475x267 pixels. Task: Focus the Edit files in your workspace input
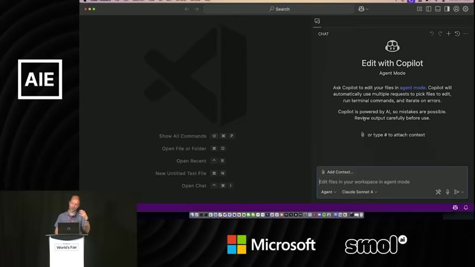pos(392,182)
